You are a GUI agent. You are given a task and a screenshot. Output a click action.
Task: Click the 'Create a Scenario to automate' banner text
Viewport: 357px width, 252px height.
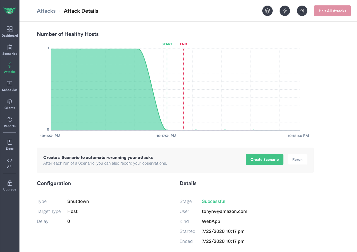(x=98, y=157)
